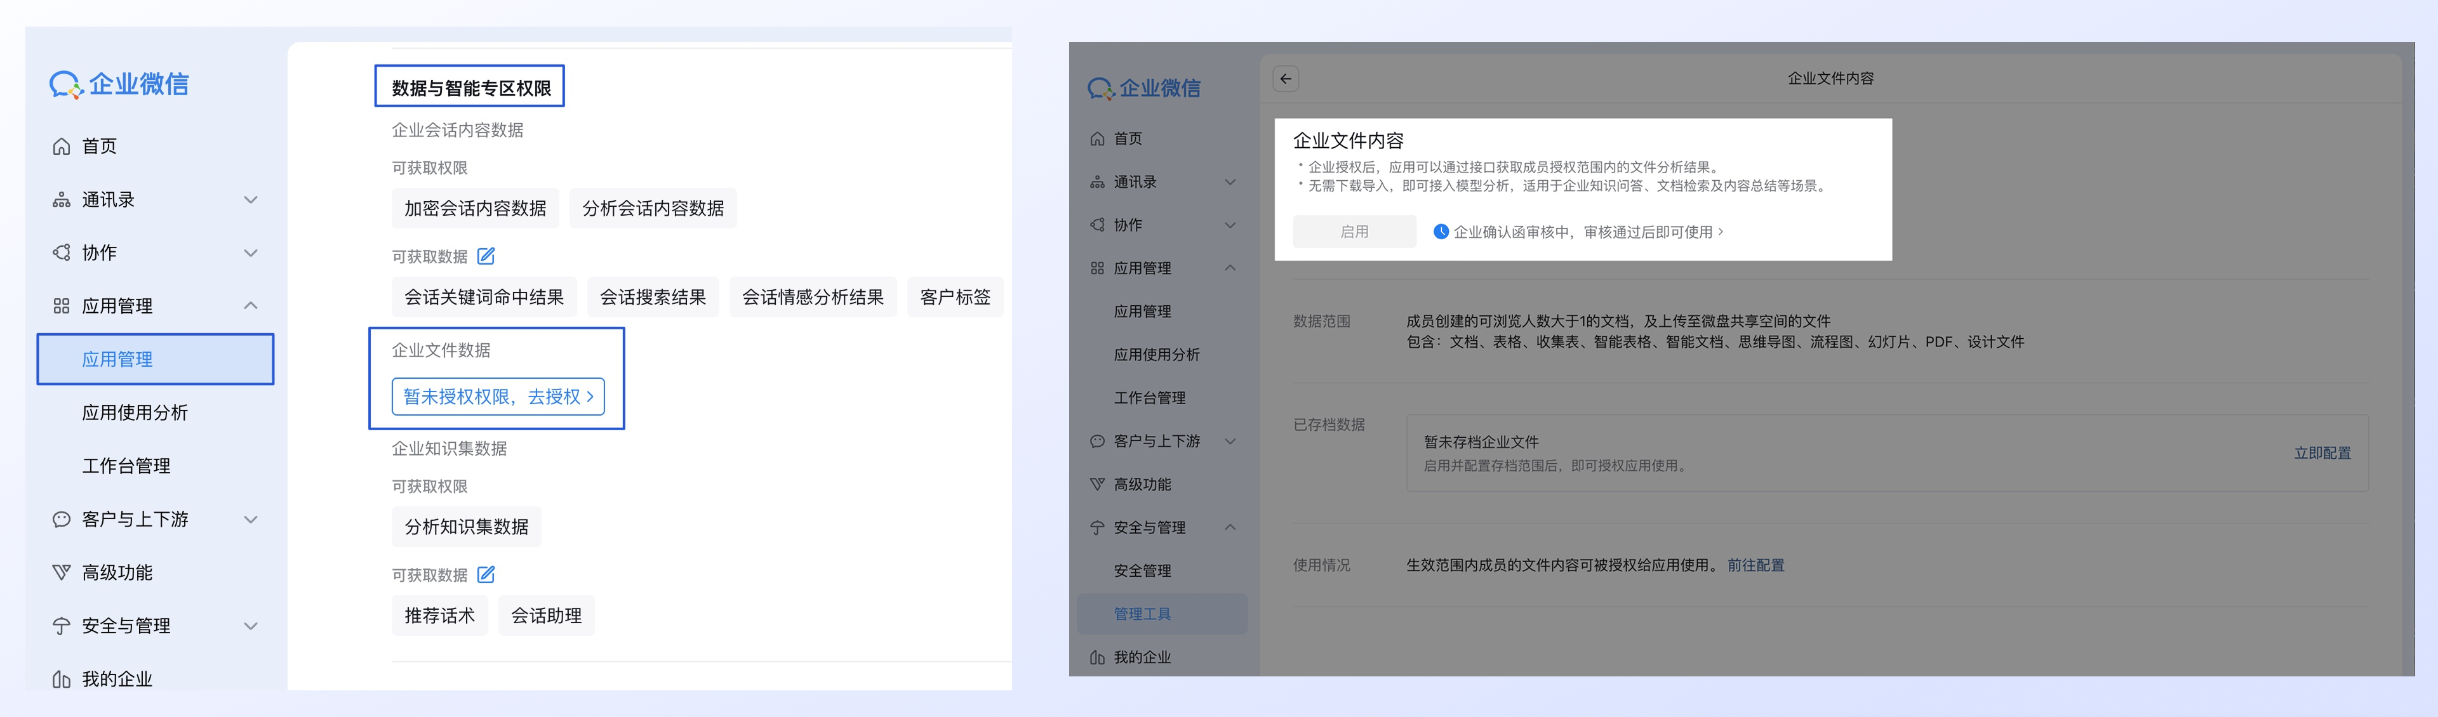Click the home icon in left panel sidebar
2438x717 pixels.
coord(62,146)
